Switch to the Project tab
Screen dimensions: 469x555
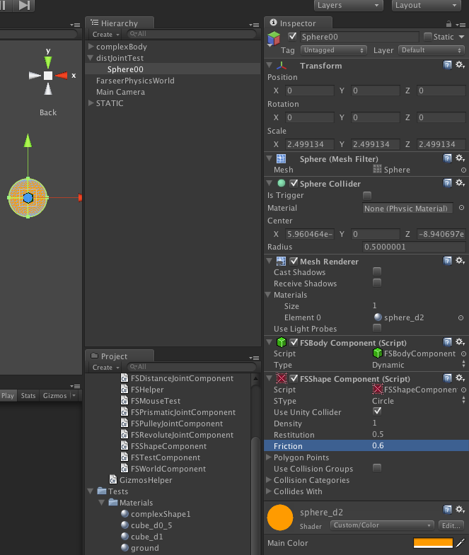pos(120,356)
